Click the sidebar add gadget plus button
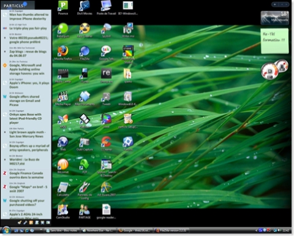 tap(275, 4)
